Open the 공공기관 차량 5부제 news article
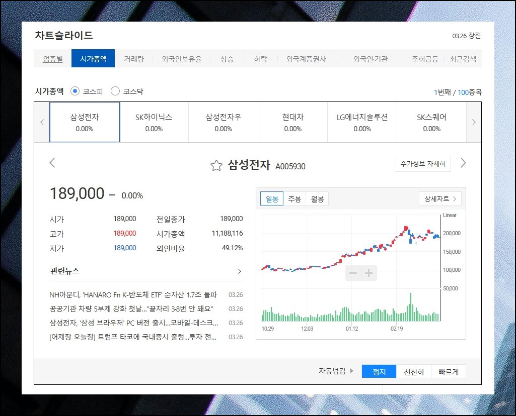 point(131,308)
